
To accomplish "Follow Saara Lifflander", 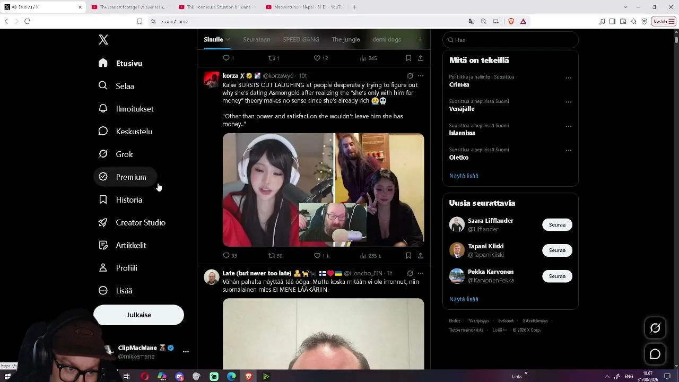I will click(x=557, y=225).
